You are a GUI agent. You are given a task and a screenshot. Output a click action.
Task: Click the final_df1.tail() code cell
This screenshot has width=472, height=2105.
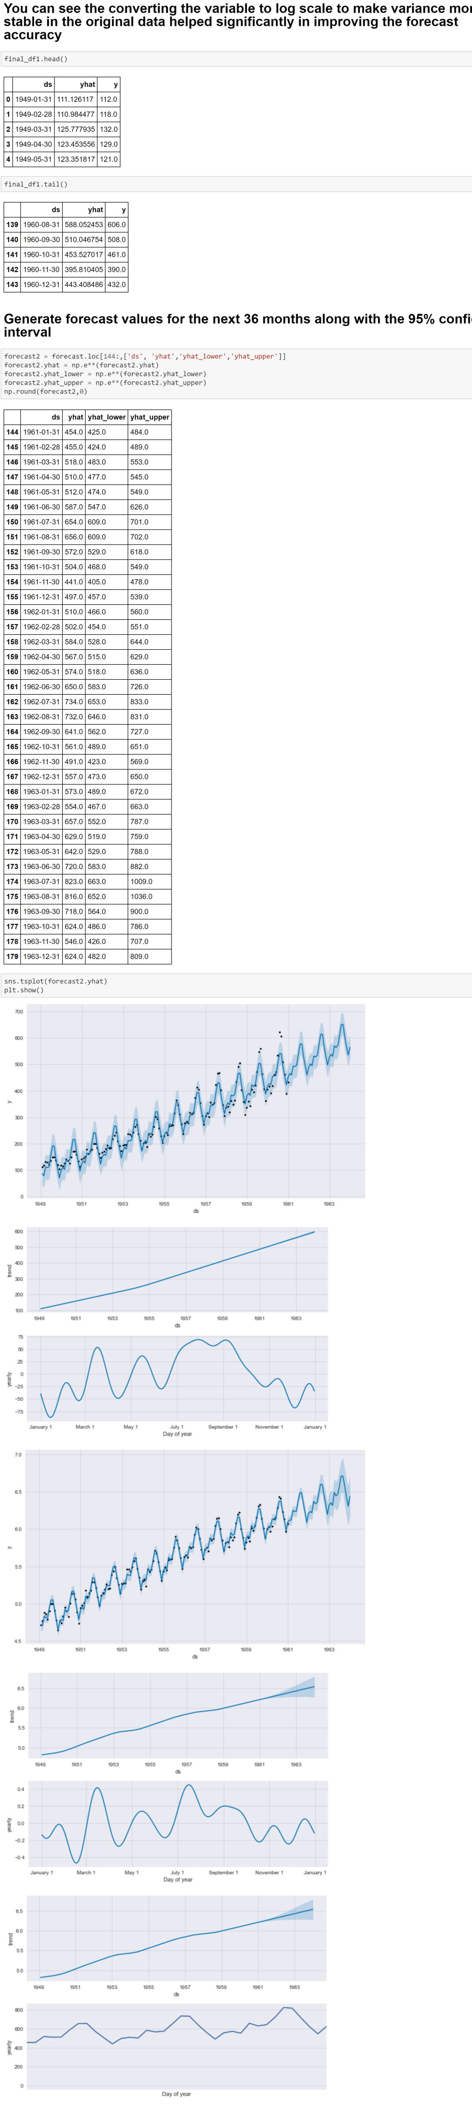pos(236,184)
